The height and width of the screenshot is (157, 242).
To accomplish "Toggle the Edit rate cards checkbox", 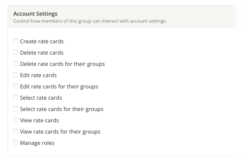I will coord(16,75).
